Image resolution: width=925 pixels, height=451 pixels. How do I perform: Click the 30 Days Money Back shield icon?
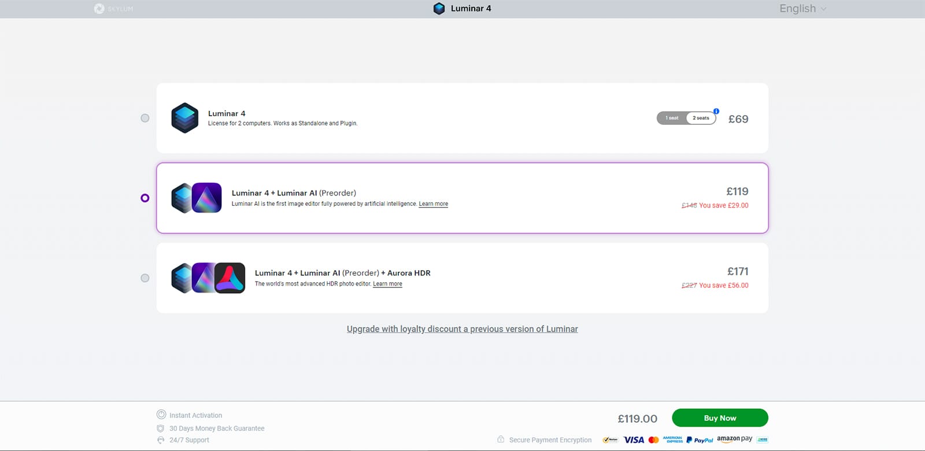point(161,428)
